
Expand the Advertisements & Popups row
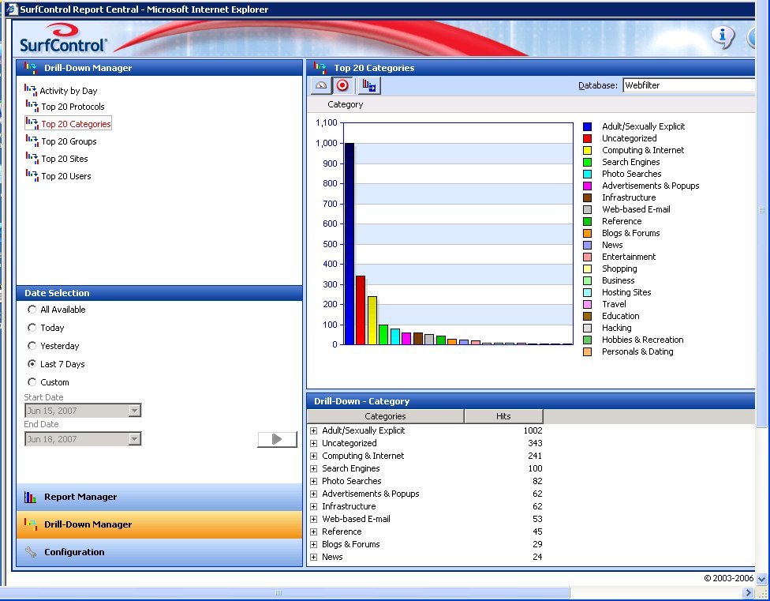[x=314, y=494]
